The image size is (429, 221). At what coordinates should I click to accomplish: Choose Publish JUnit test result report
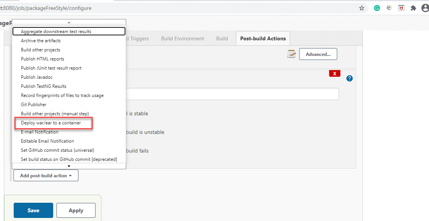tap(69, 68)
